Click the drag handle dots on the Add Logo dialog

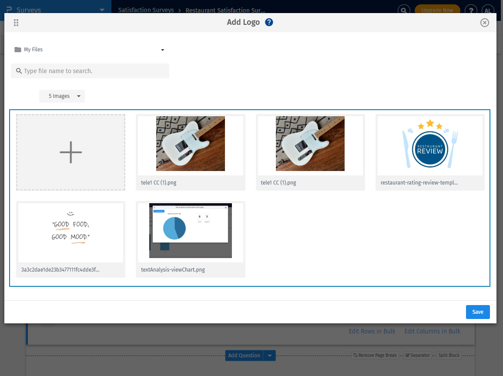pyautogui.click(x=16, y=23)
